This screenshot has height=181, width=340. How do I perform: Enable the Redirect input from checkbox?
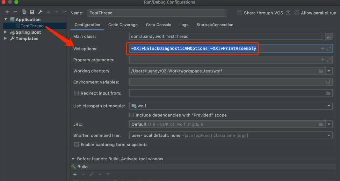76,93
